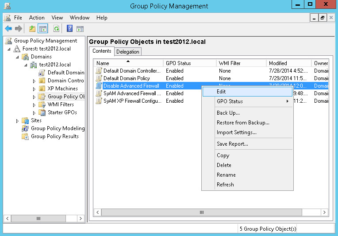Open Help via the blue question mark icon
Image resolution: width=338 pixels, height=236 pixels.
[69, 29]
